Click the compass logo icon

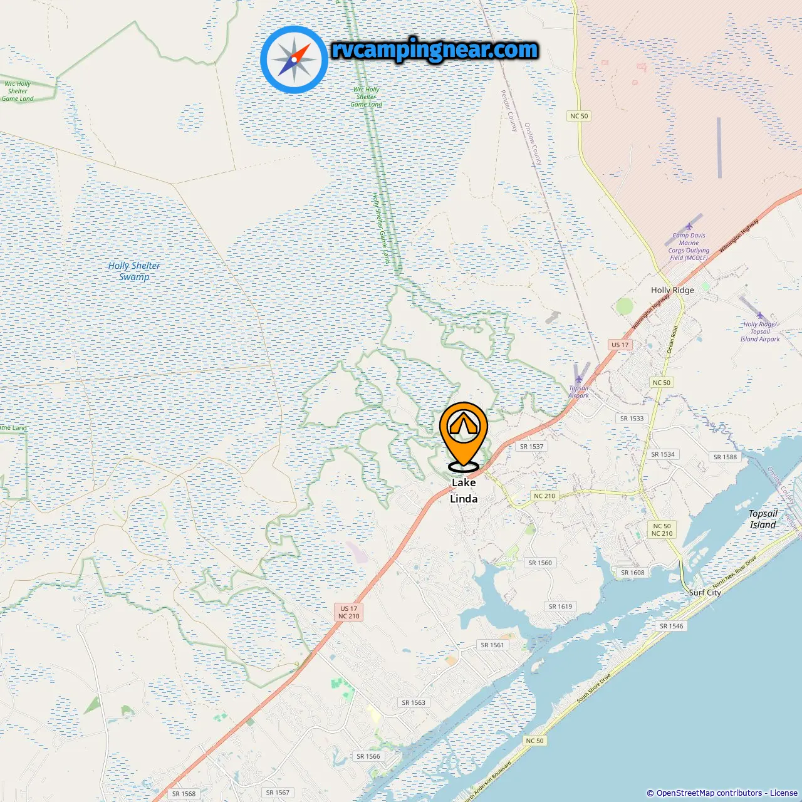[294, 60]
